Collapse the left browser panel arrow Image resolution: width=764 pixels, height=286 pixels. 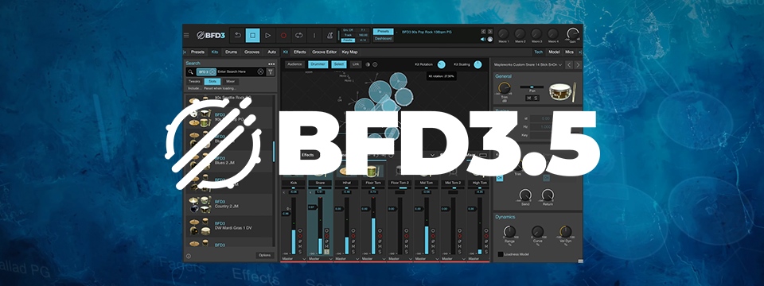185,52
